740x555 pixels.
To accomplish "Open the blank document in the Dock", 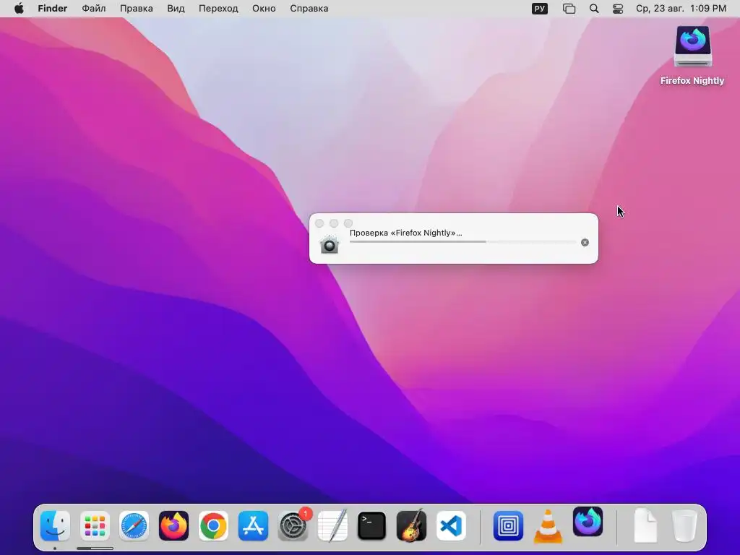I will (x=645, y=525).
